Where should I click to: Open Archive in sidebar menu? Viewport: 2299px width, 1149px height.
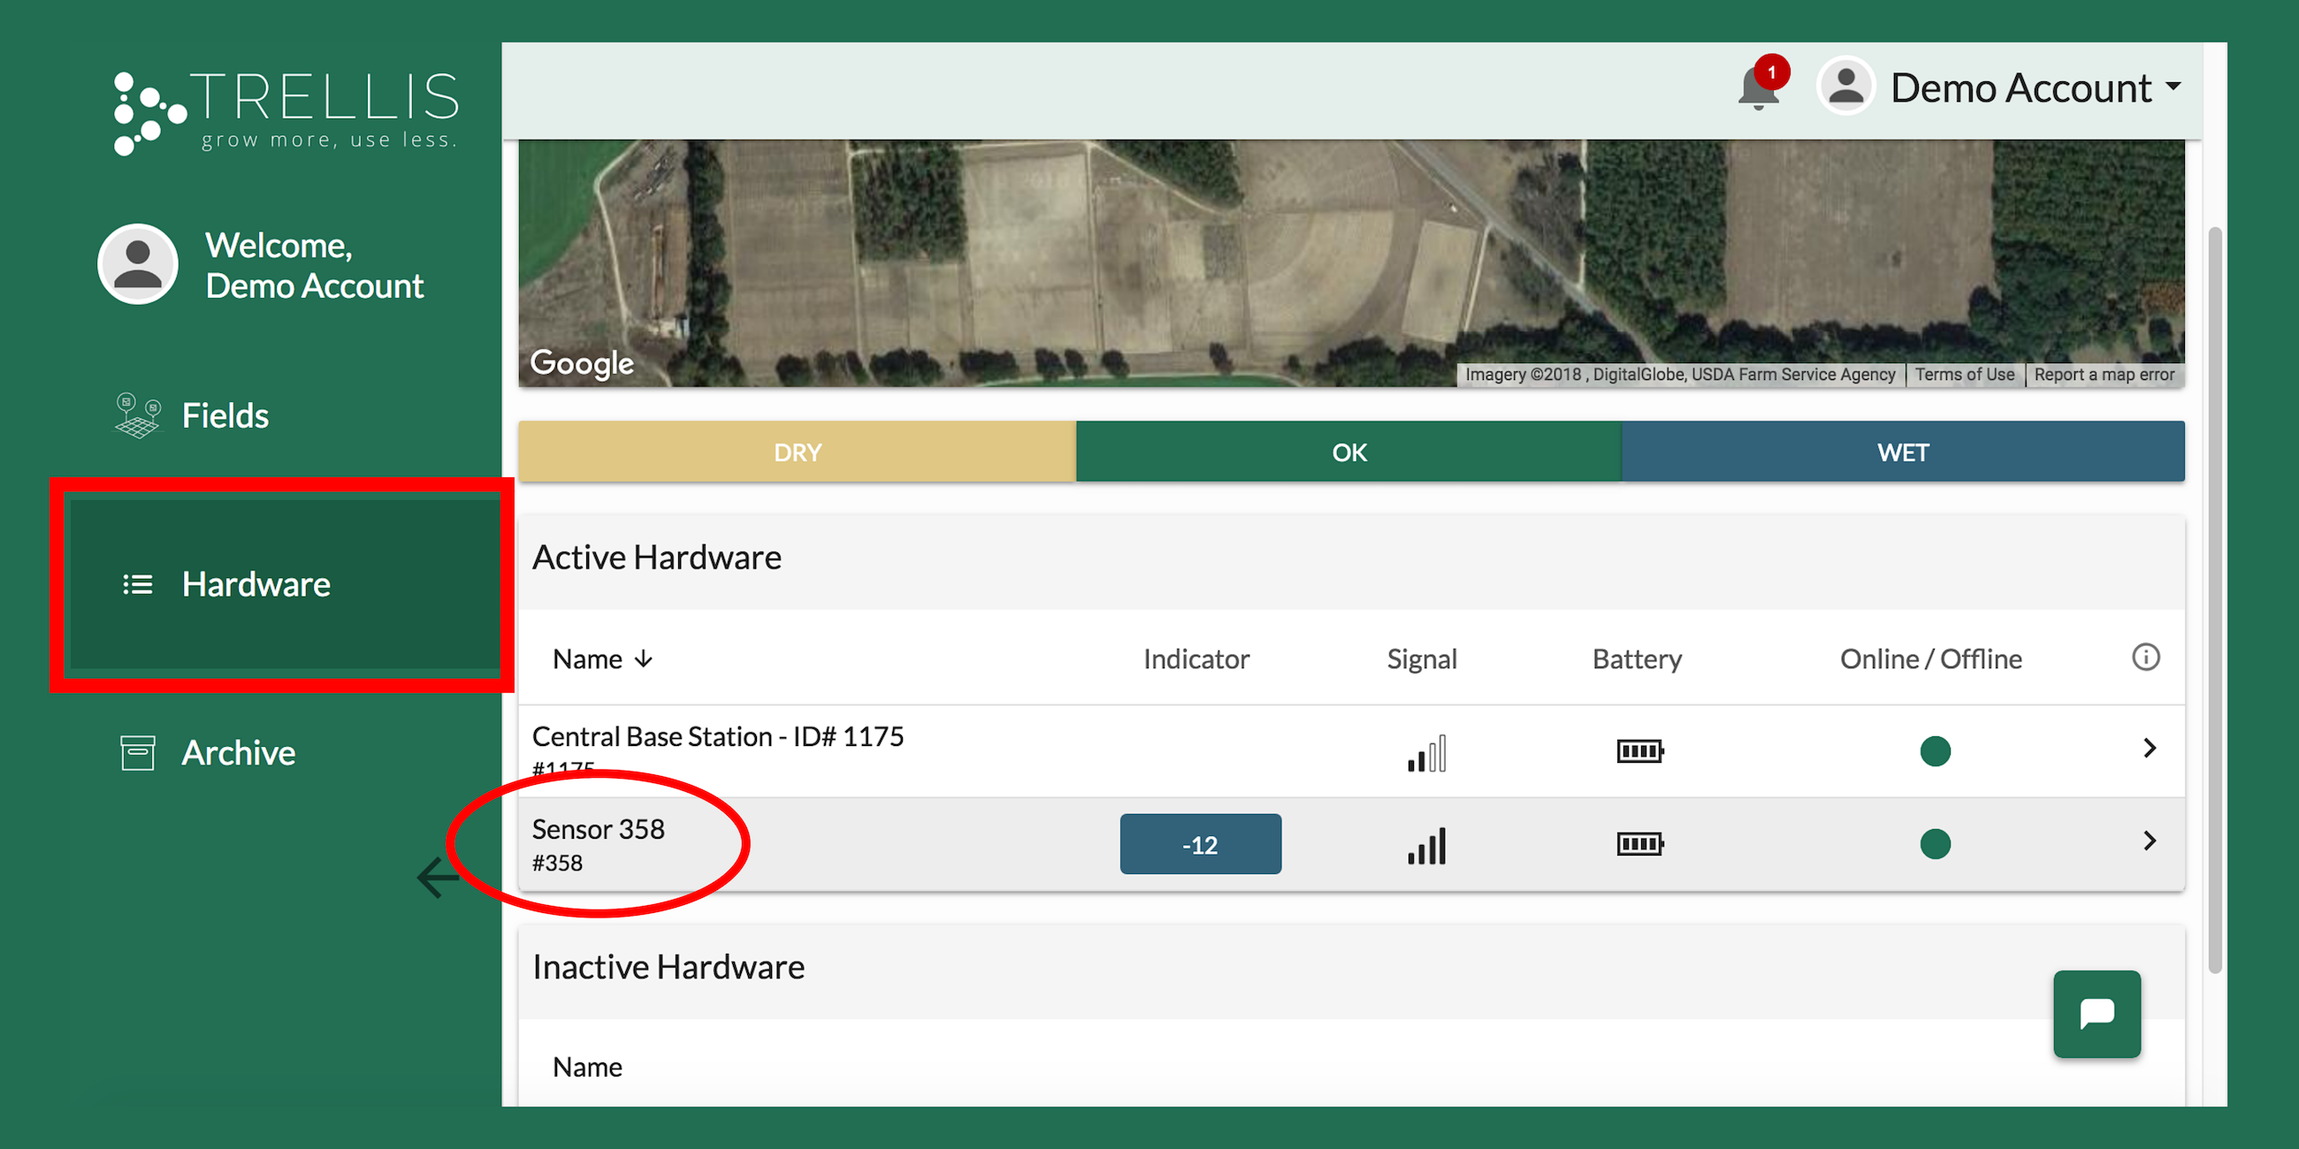coord(237,753)
